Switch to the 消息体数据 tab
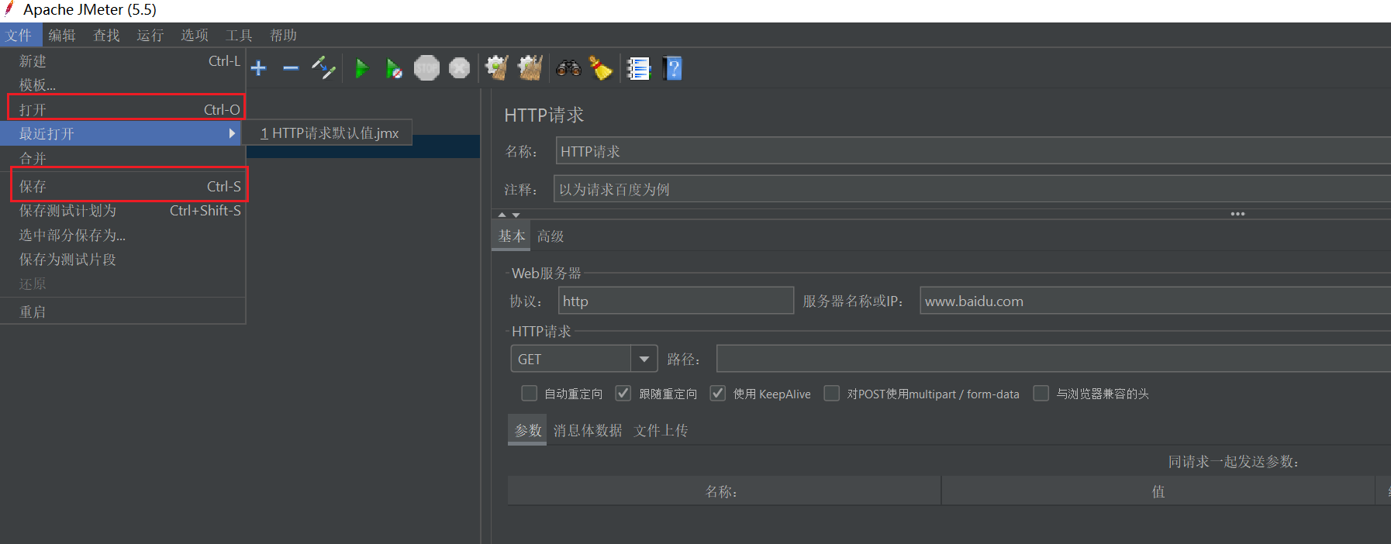 588,430
